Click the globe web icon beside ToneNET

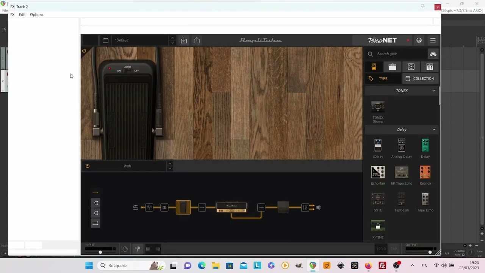coord(419,40)
